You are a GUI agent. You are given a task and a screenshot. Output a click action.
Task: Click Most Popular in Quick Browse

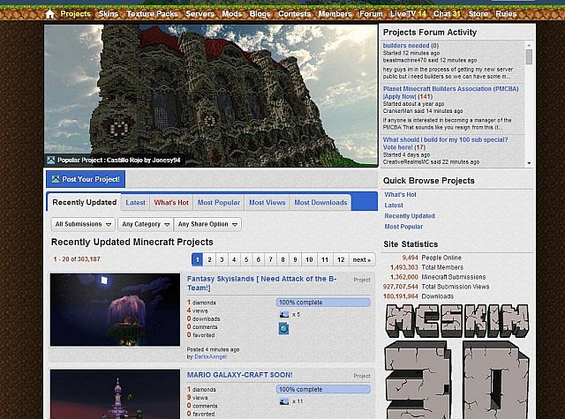click(x=403, y=227)
